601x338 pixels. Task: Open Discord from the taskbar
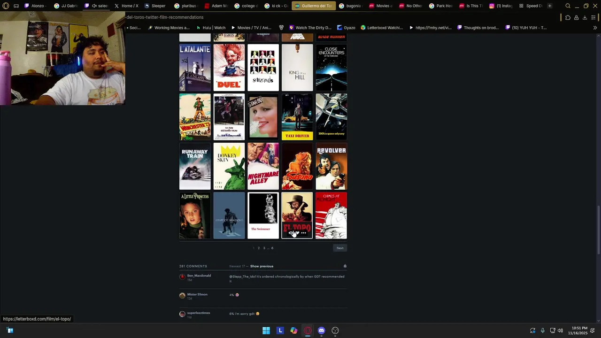click(321, 330)
